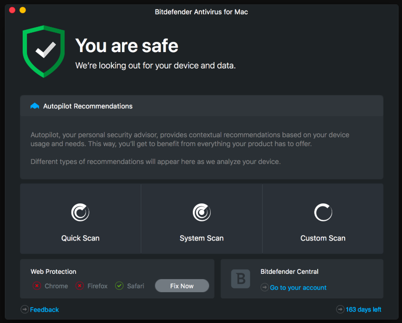The image size is (402, 323).
Task: Click the green shield status icon
Action: coord(43,51)
